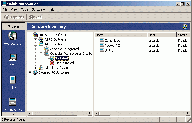The height and width of the screenshot is (123, 192).
Task: Expand the Detailed PC Software node
Action: [x=30, y=72]
